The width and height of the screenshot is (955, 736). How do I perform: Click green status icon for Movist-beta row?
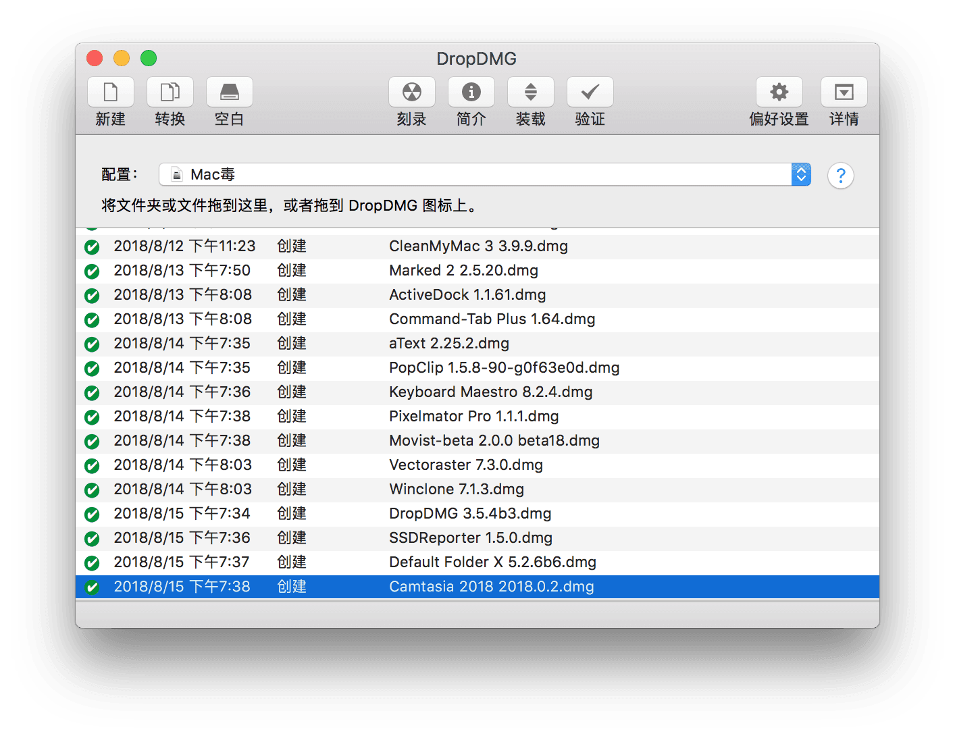92,442
